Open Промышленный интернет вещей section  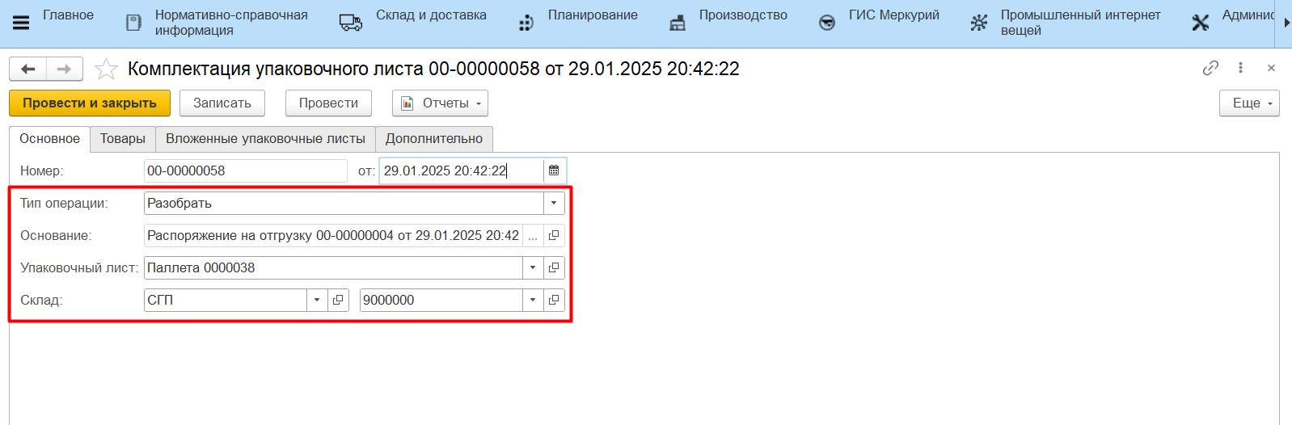click(1080, 23)
